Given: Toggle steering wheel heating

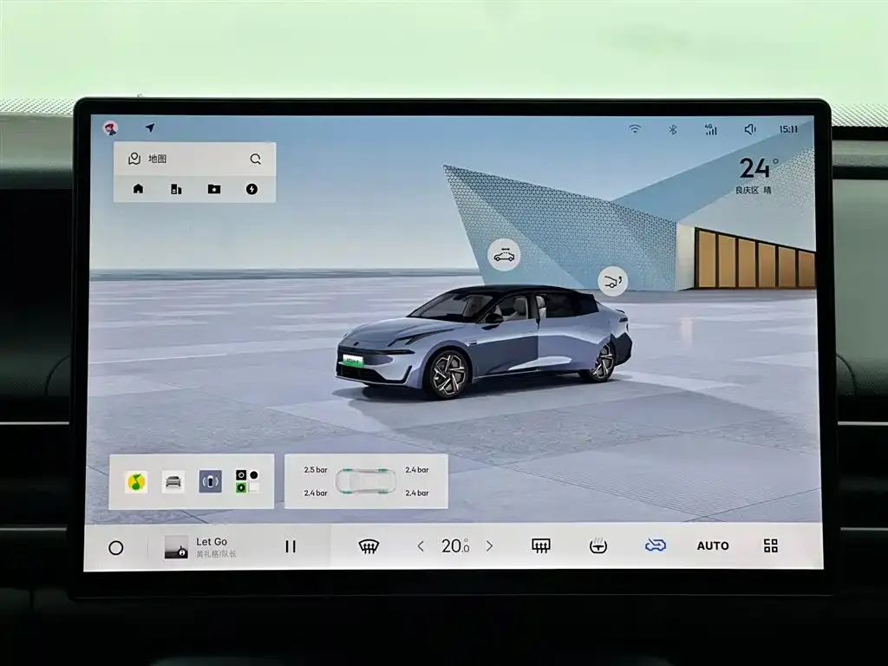Looking at the screenshot, I should (x=597, y=545).
